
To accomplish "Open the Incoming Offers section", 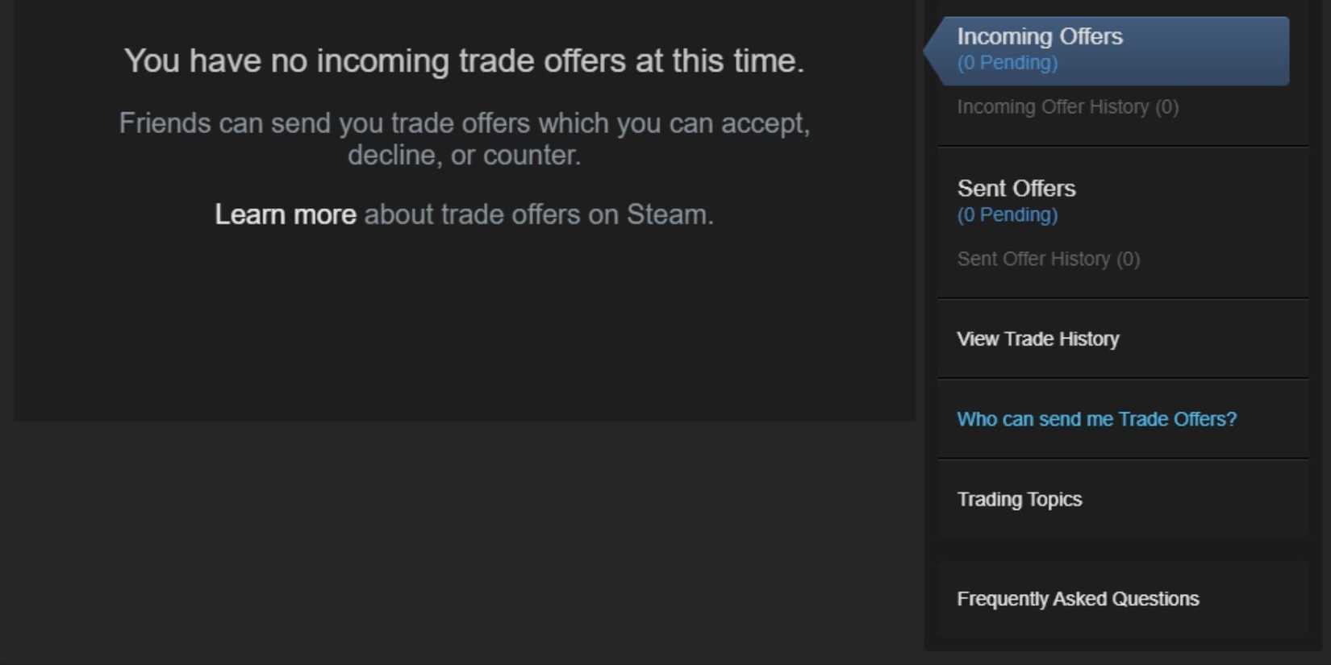I will pos(1039,36).
